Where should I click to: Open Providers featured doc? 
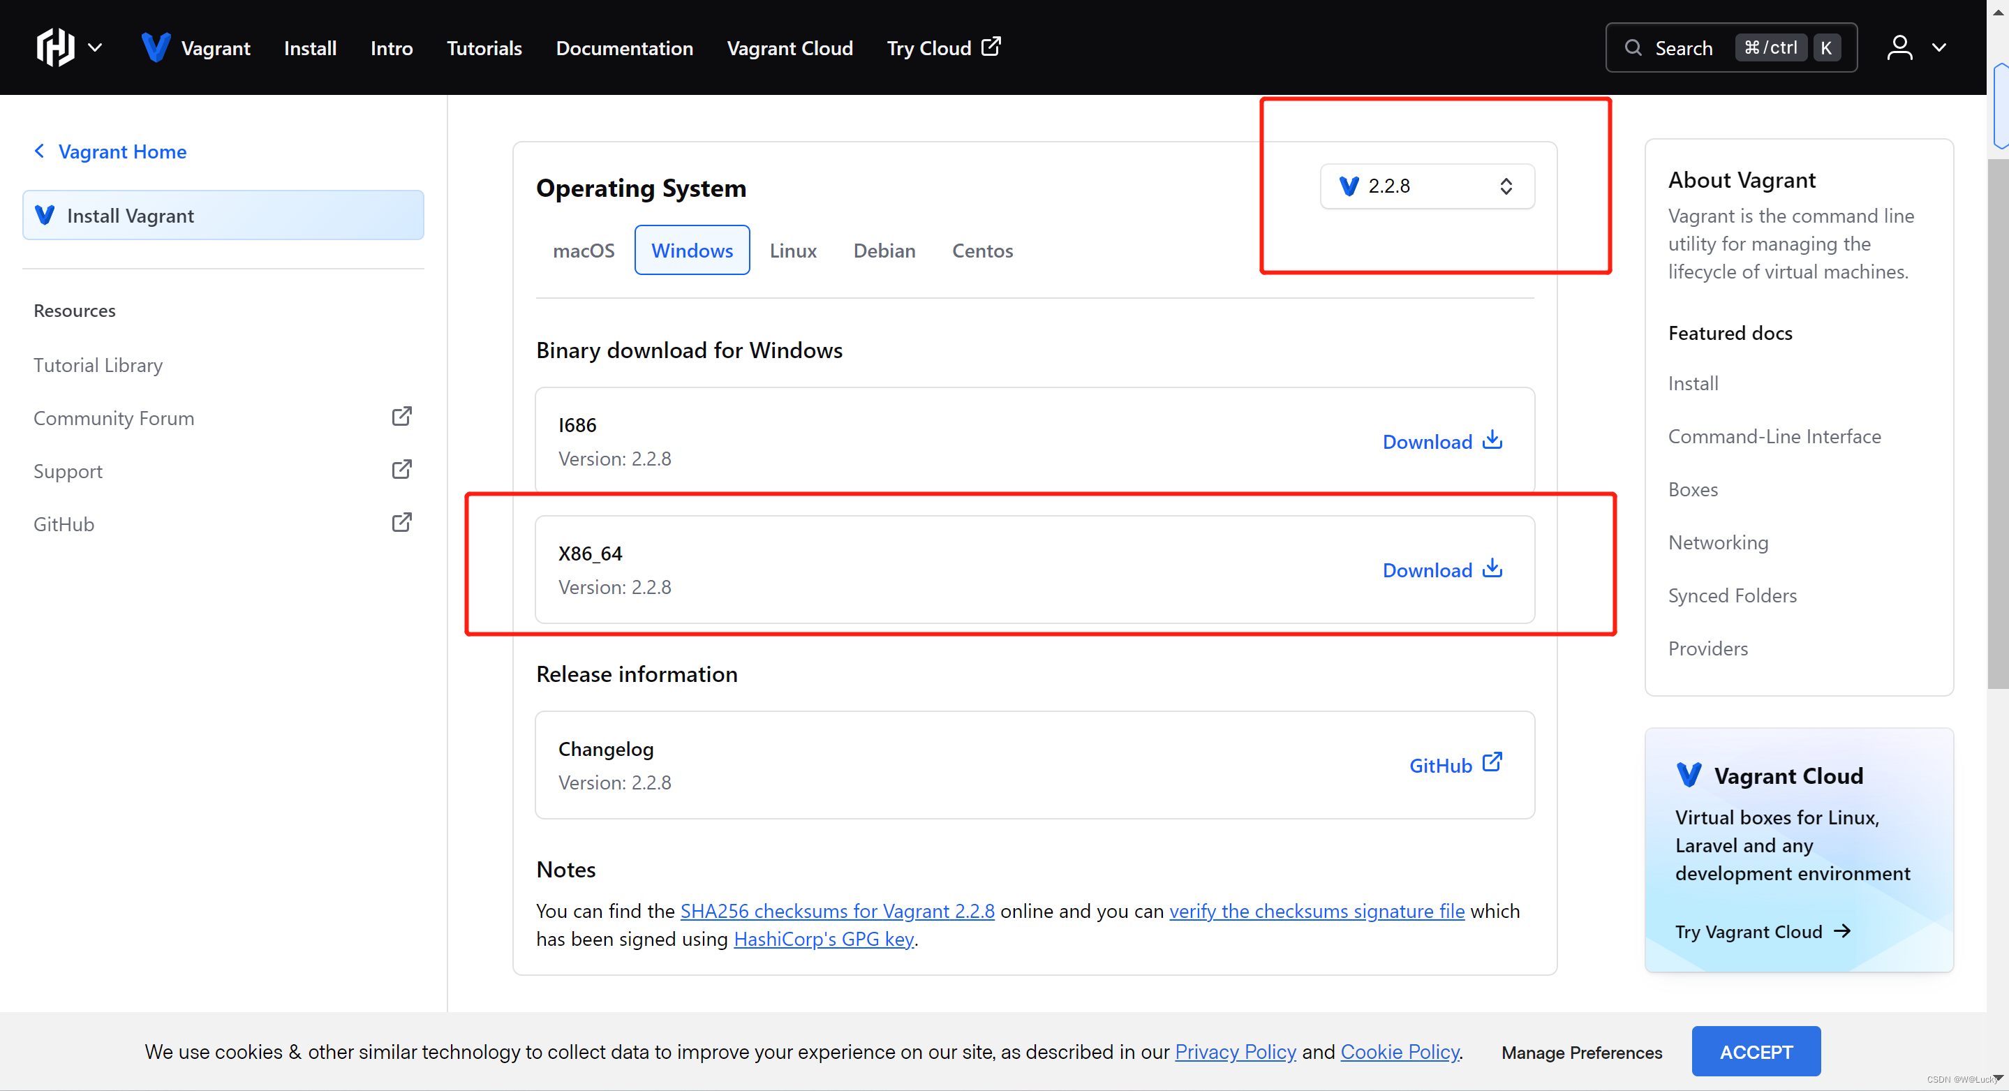tap(1707, 648)
